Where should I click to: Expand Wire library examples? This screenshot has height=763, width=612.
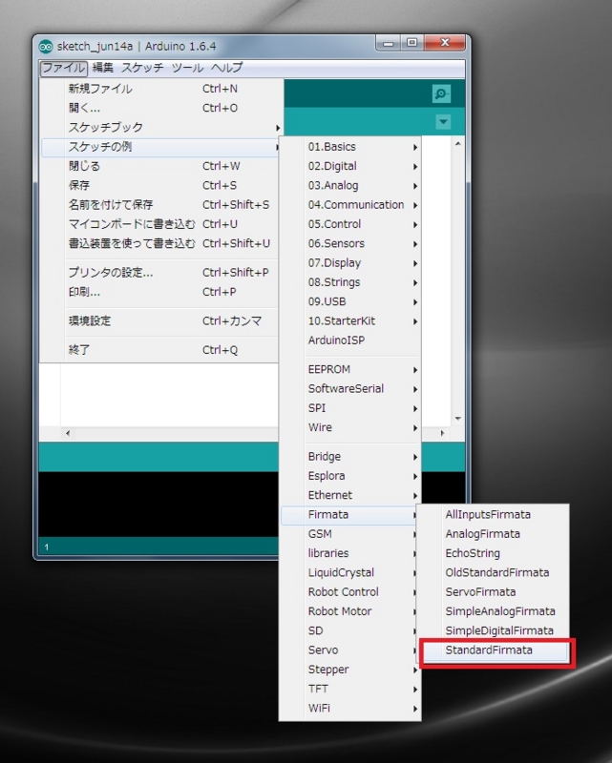(x=349, y=427)
